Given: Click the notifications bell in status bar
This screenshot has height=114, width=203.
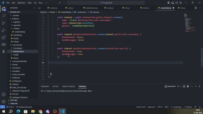Looking at the screenshot, I should (200, 107).
